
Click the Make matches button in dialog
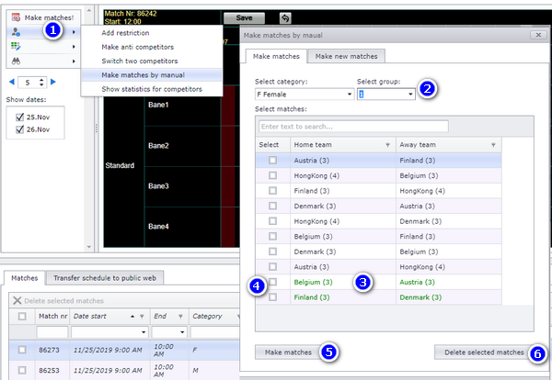click(x=288, y=352)
